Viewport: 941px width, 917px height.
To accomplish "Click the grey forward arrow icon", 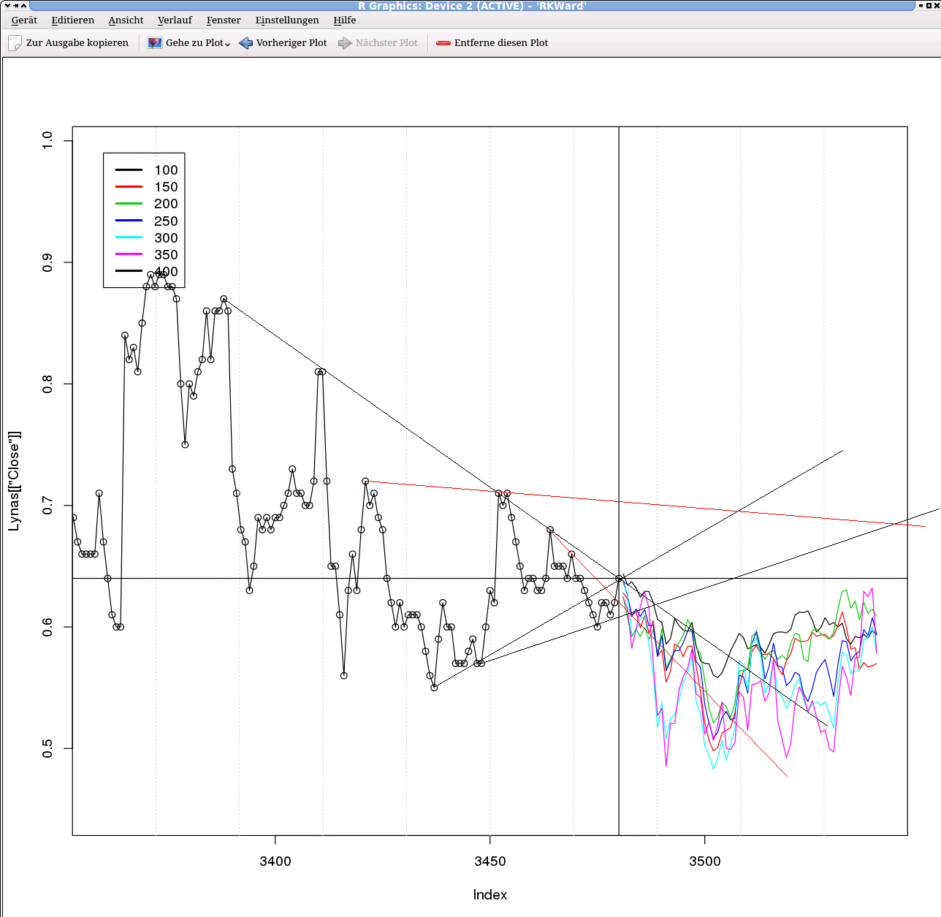I will (x=345, y=43).
